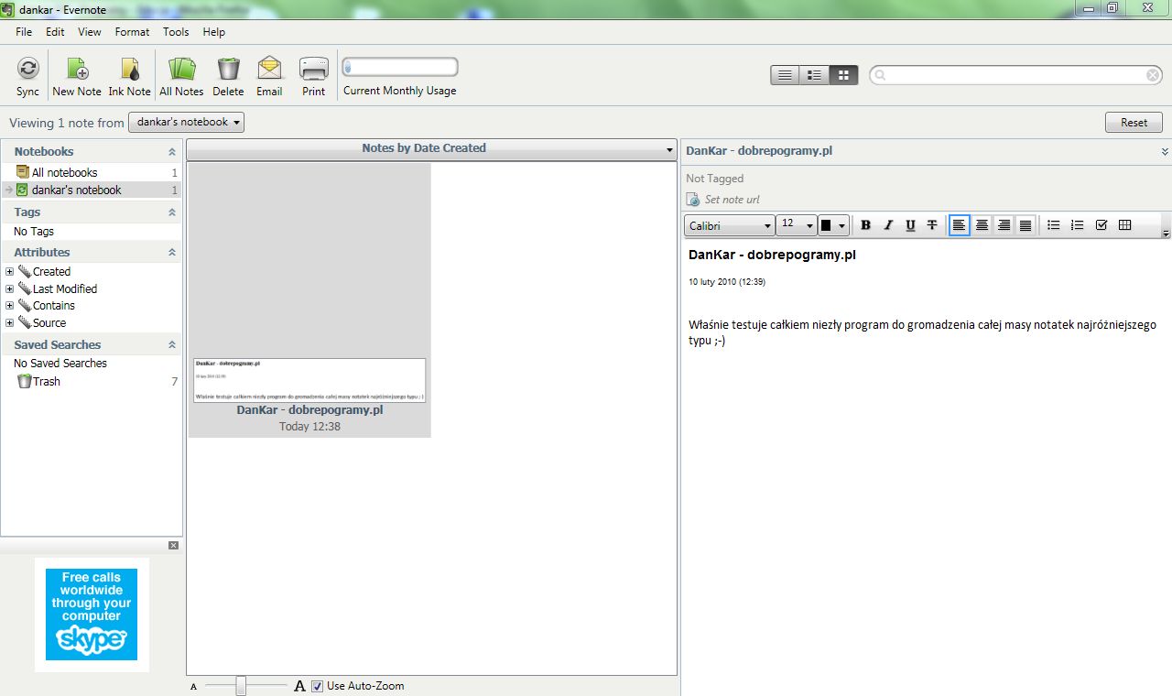Viewport: 1172px width, 696px height.
Task: Align text right
Action: pos(1004,225)
